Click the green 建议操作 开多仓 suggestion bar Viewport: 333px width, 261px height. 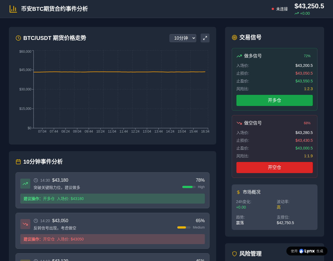112,199
